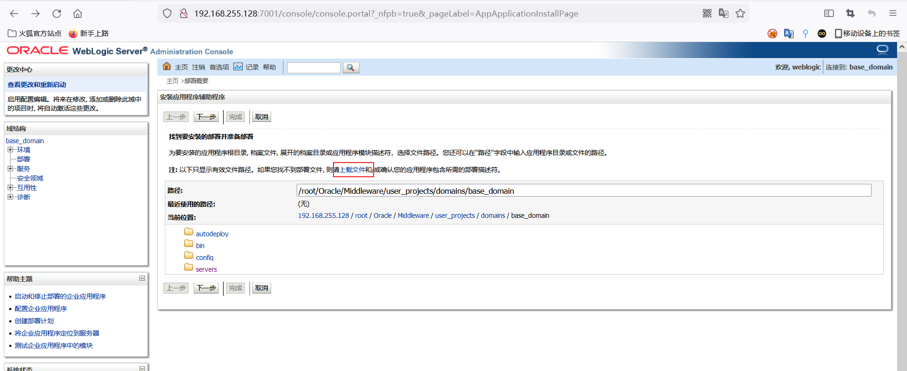Expand the 服务 tree node
The image size is (907, 371).
click(x=10, y=169)
